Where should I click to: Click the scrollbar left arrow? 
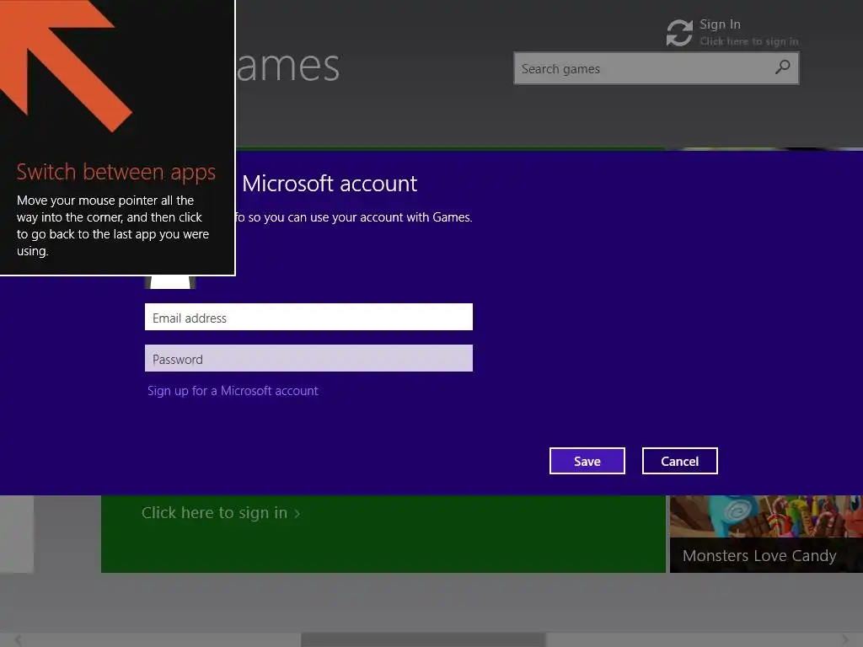(18, 639)
